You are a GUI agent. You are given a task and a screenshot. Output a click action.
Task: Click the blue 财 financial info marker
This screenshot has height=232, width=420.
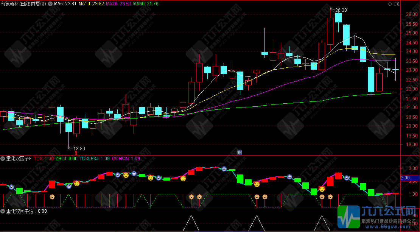tap(239, 153)
